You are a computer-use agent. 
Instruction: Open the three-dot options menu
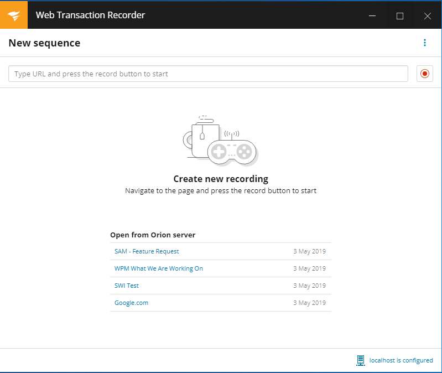(x=425, y=43)
